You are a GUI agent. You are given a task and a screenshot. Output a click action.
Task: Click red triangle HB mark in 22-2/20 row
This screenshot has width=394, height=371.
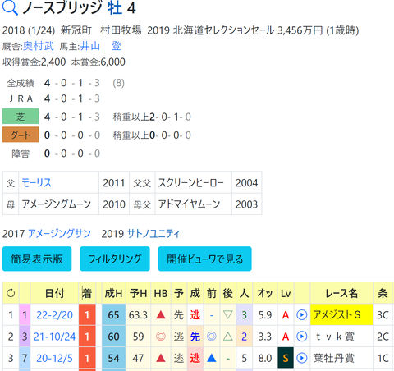pos(161,315)
